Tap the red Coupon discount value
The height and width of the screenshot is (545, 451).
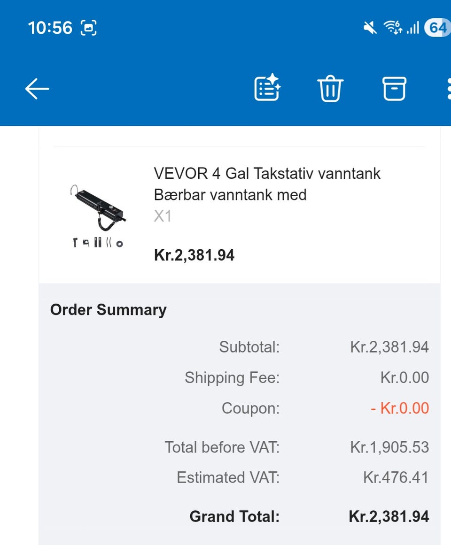[399, 408]
